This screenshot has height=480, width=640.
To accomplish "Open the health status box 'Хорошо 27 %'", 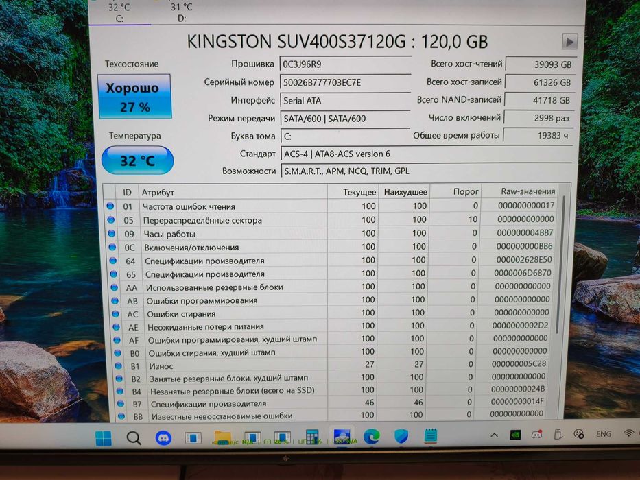I will coord(134,97).
